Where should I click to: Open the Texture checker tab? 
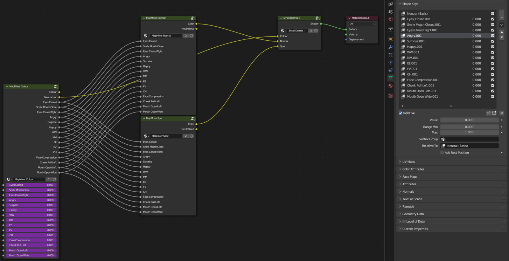pos(390,95)
